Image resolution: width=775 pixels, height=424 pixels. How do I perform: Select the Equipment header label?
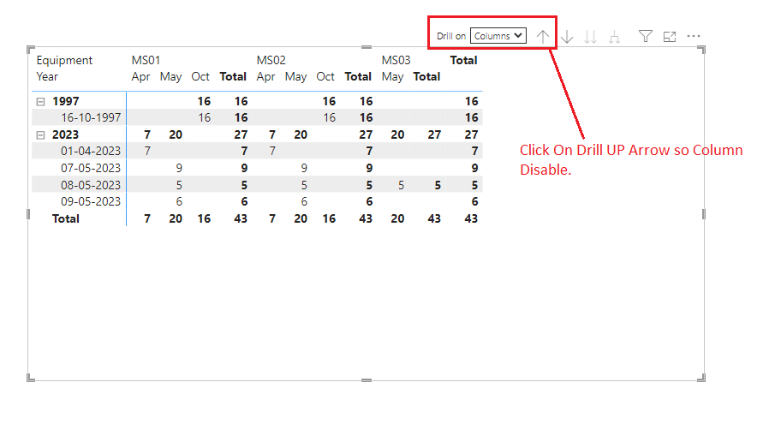coord(64,60)
